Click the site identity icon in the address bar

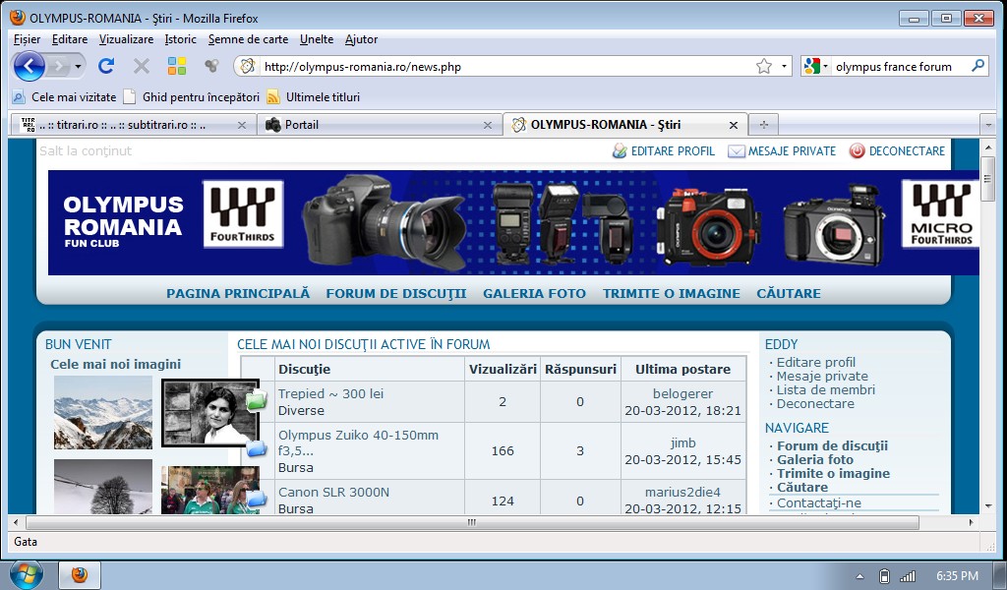[248, 66]
